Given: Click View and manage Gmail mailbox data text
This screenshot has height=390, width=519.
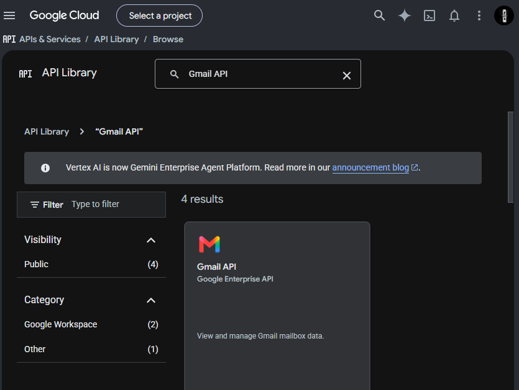Looking at the screenshot, I should (260, 336).
